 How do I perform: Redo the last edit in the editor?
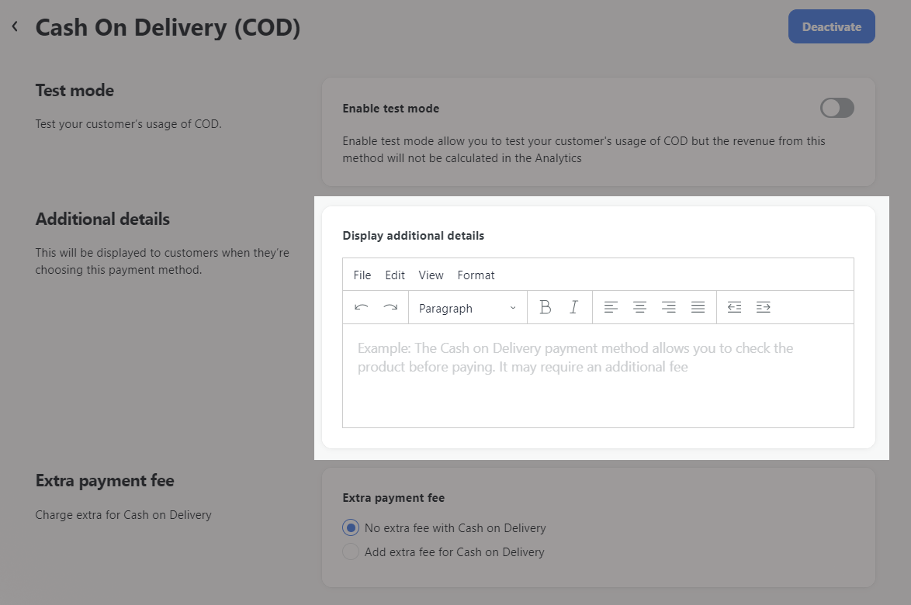click(390, 308)
